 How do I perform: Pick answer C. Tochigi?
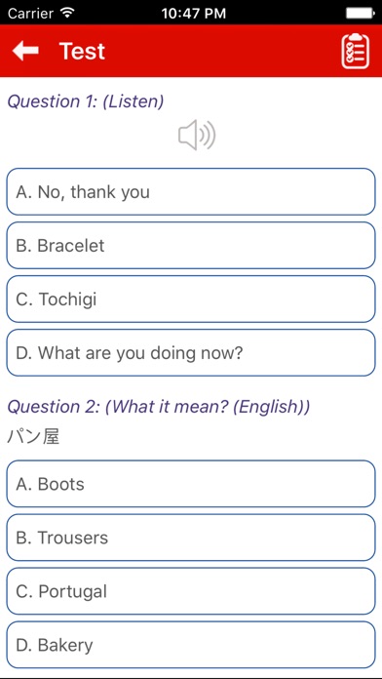(x=191, y=300)
